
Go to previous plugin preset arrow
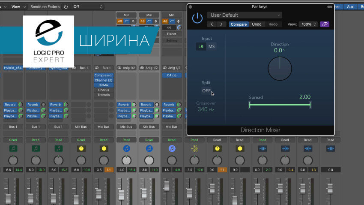point(212,24)
